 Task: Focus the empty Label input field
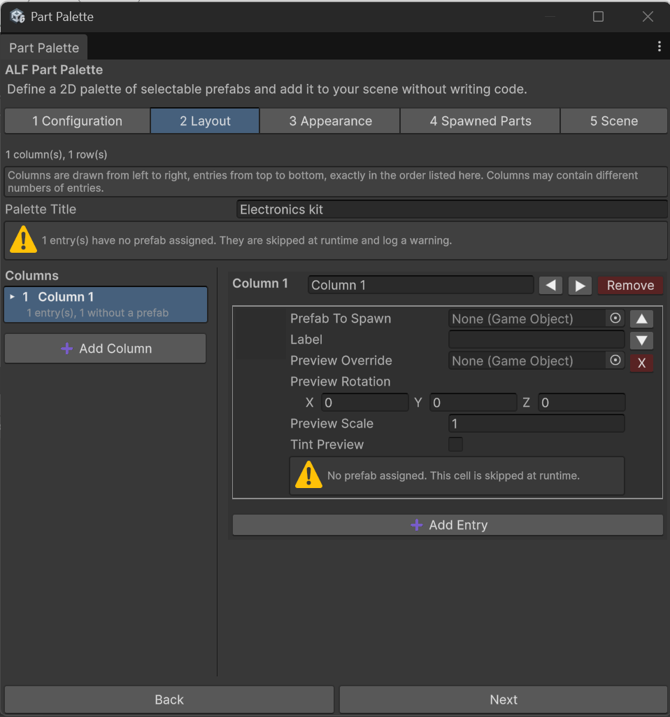pyautogui.click(x=536, y=340)
